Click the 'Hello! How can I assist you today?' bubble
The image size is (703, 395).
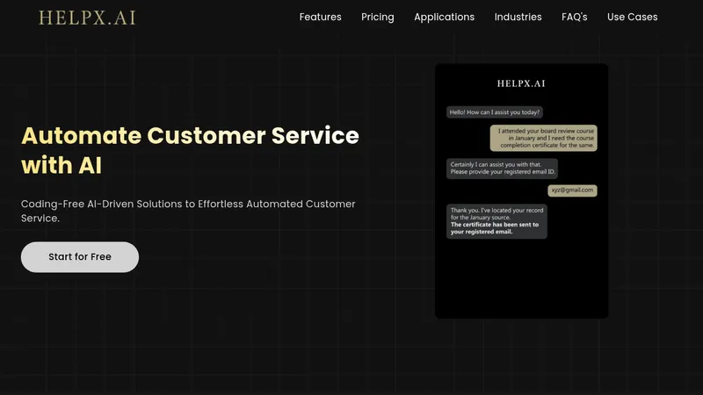pyautogui.click(x=495, y=112)
